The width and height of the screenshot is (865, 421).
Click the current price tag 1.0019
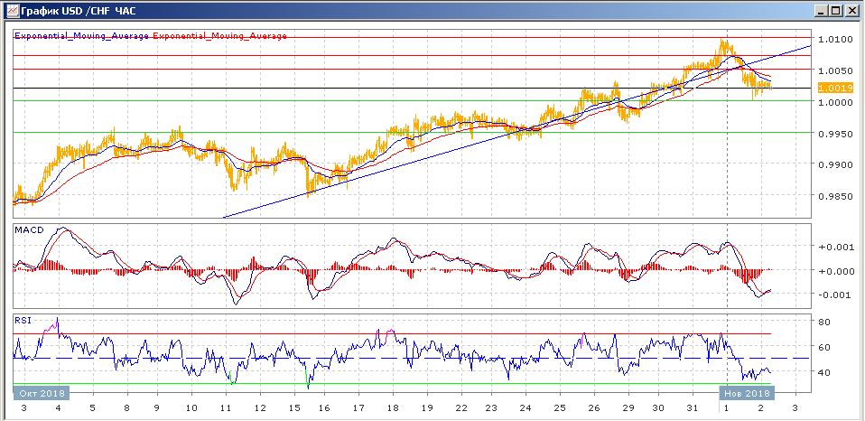pos(836,88)
